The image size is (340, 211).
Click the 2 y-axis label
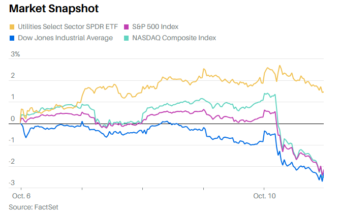click(13, 76)
